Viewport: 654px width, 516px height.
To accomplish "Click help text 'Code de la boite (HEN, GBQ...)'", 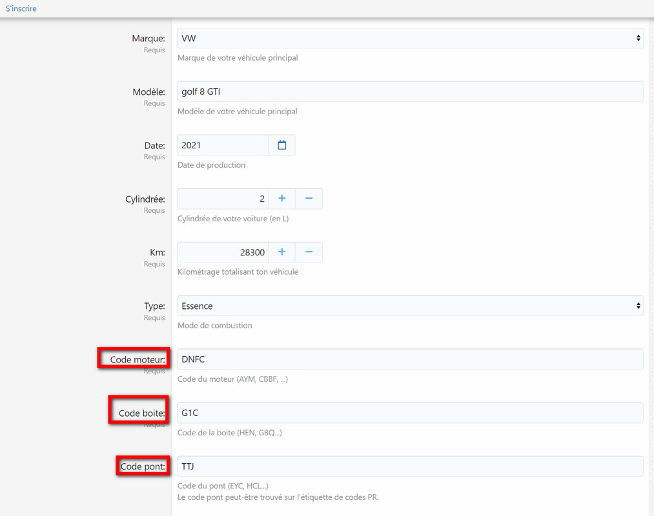I will tap(230, 433).
